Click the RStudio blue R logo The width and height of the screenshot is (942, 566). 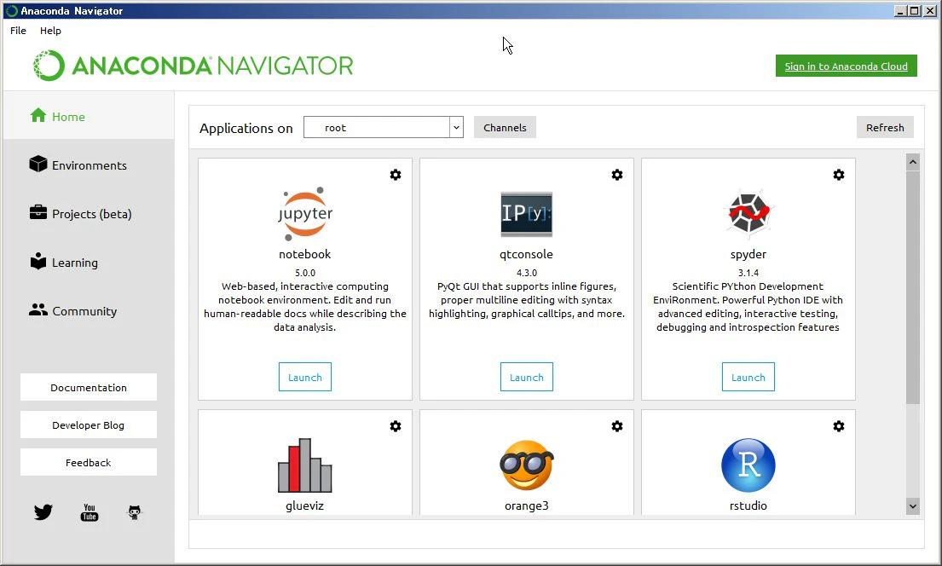pyautogui.click(x=748, y=465)
